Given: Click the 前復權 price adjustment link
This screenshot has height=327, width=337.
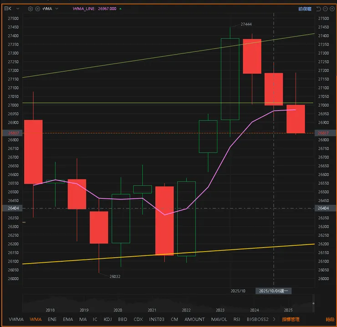Looking at the screenshot, I should 305,9.
